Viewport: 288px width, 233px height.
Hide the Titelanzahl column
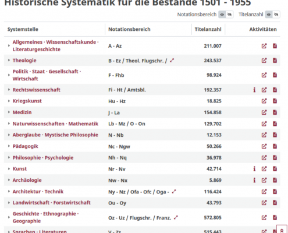(276, 15)
